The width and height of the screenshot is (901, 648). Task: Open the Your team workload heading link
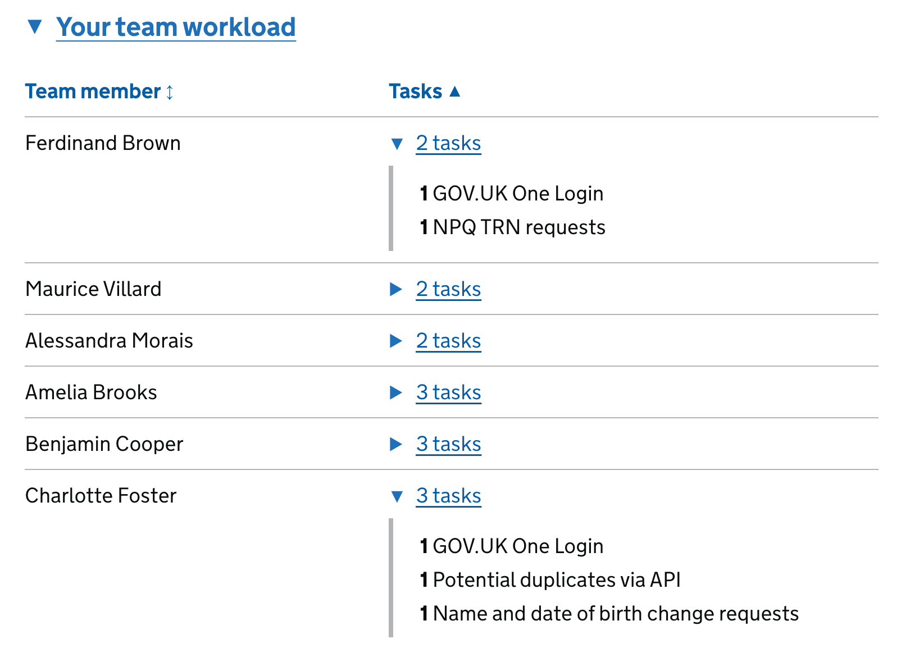[x=176, y=27]
